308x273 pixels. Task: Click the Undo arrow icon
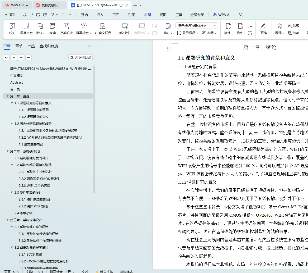click(52, 15)
